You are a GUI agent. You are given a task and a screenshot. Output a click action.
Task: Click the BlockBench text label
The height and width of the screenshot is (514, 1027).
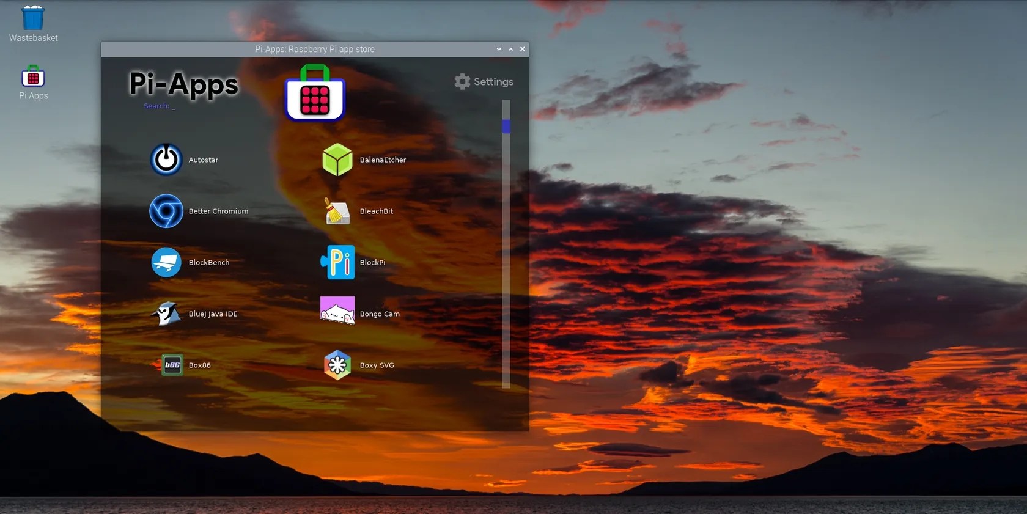point(209,262)
